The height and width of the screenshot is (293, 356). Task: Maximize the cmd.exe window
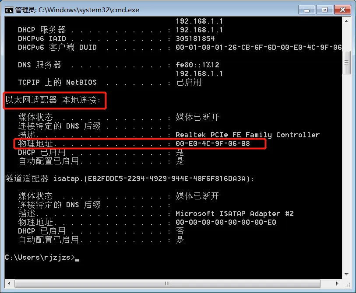(324, 10)
